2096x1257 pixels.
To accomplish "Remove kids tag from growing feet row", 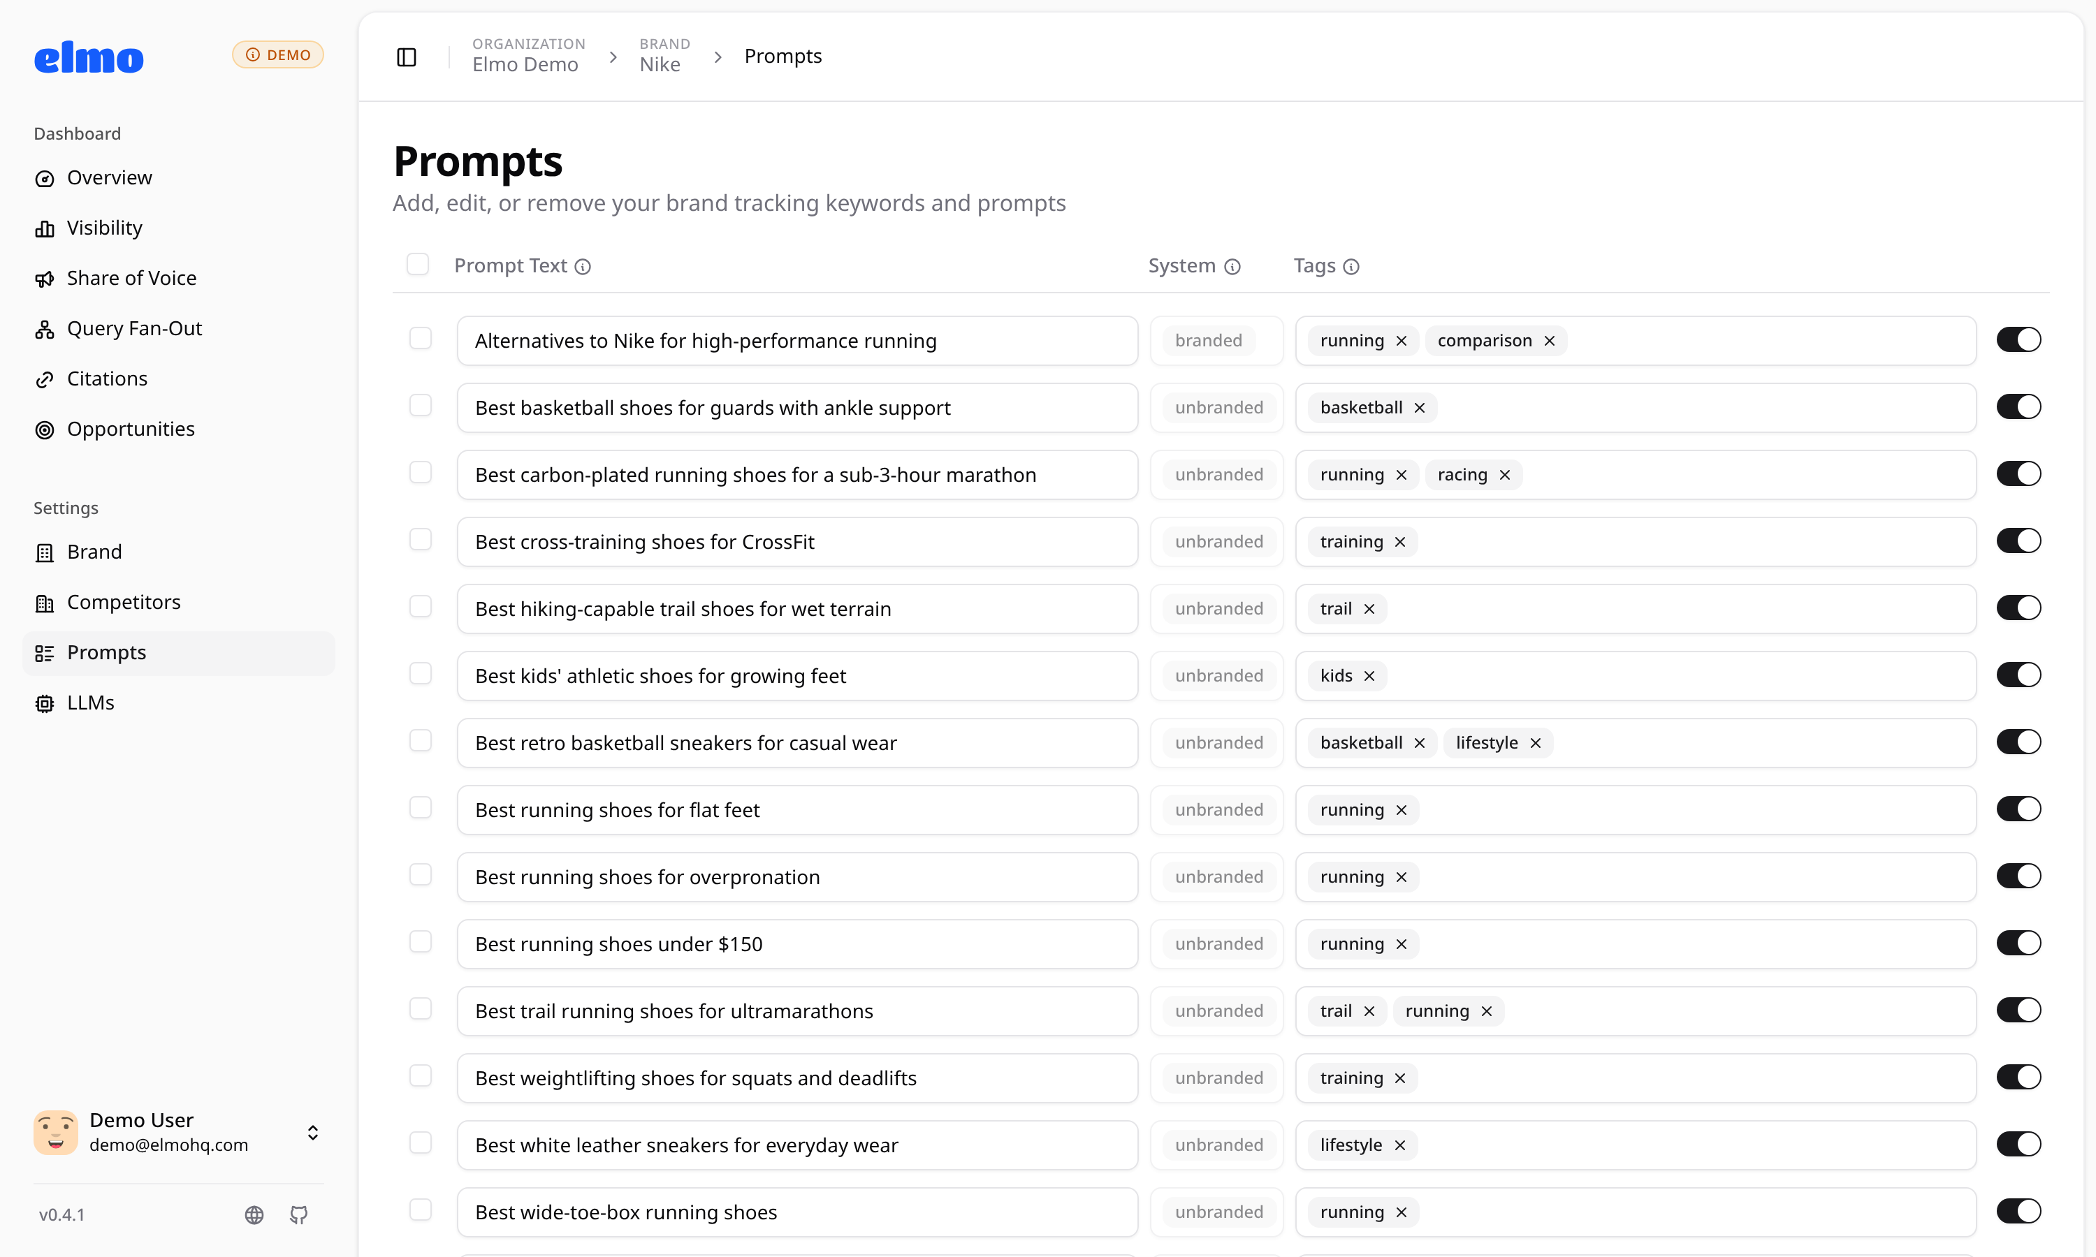I will 1369,675.
